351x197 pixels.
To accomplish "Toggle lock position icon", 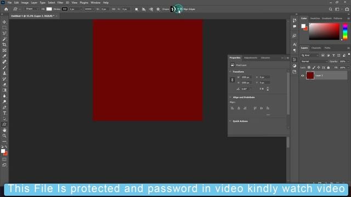I will coord(319,67).
